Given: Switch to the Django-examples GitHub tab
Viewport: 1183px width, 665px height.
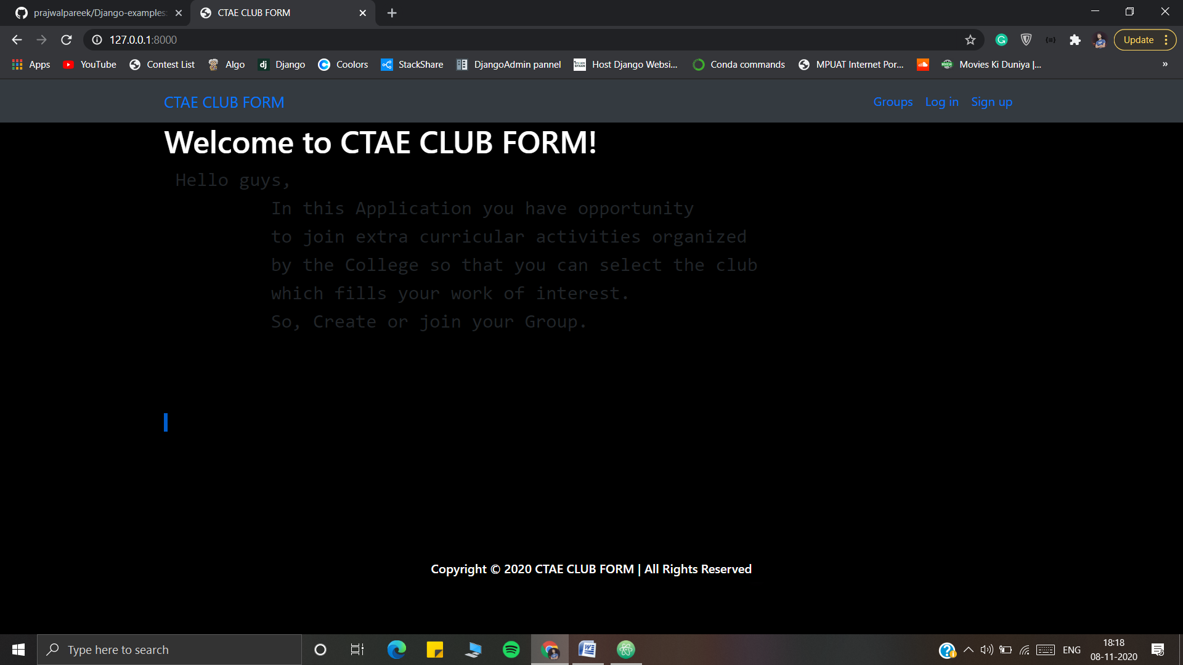Looking at the screenshot, I should pos(99,13).
